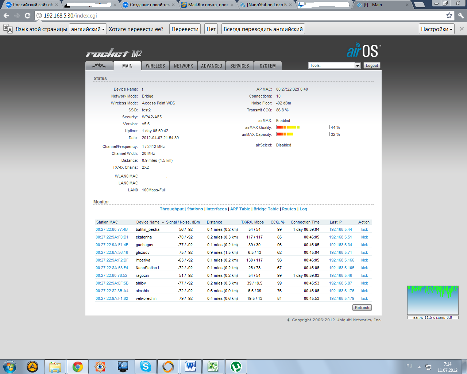467x374 pixels.
Task: Kick the glazuov station
Action: (x=364, y=252)
